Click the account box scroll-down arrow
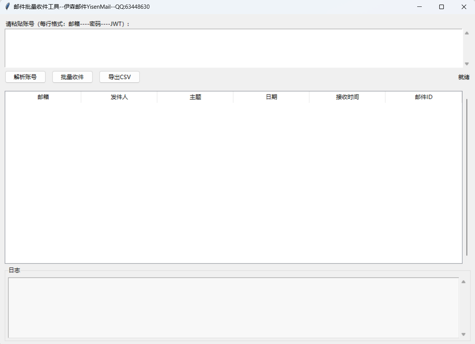The height and width of the screenshot is (344, 475). coord(467,64)
